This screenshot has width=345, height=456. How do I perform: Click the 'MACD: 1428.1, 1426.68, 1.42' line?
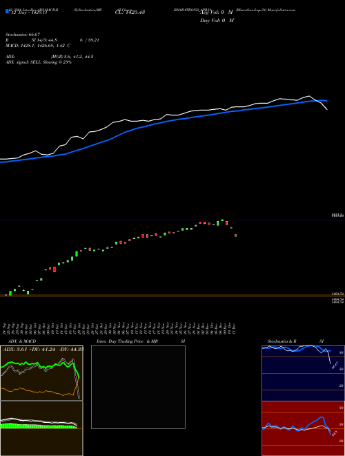pyautogui.click(x=35, y=46)
